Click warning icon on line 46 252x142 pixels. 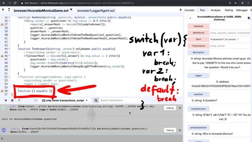pos(2,56)
